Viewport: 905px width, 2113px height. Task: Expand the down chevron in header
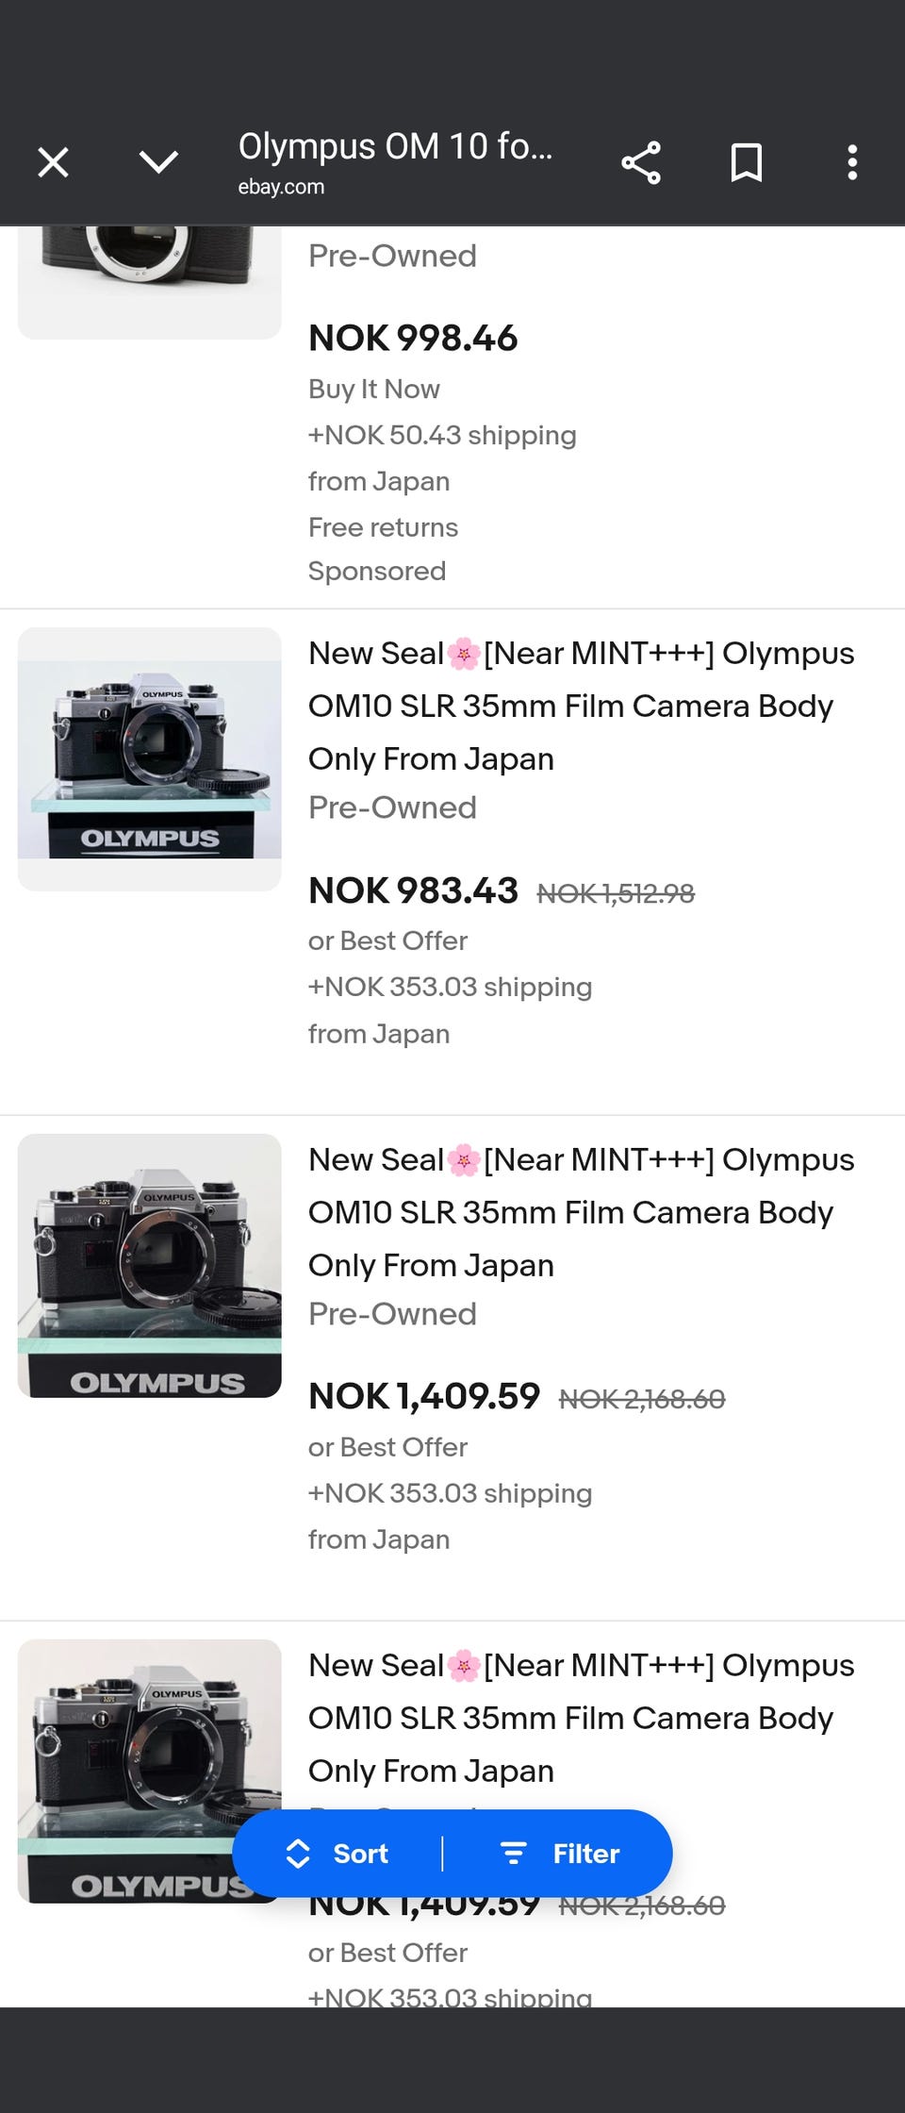click(x=158, y=162)
